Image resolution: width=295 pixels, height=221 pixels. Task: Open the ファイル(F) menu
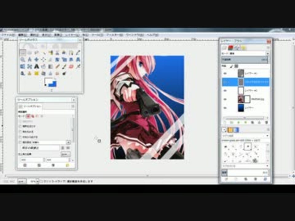click(x=8, y=35)
